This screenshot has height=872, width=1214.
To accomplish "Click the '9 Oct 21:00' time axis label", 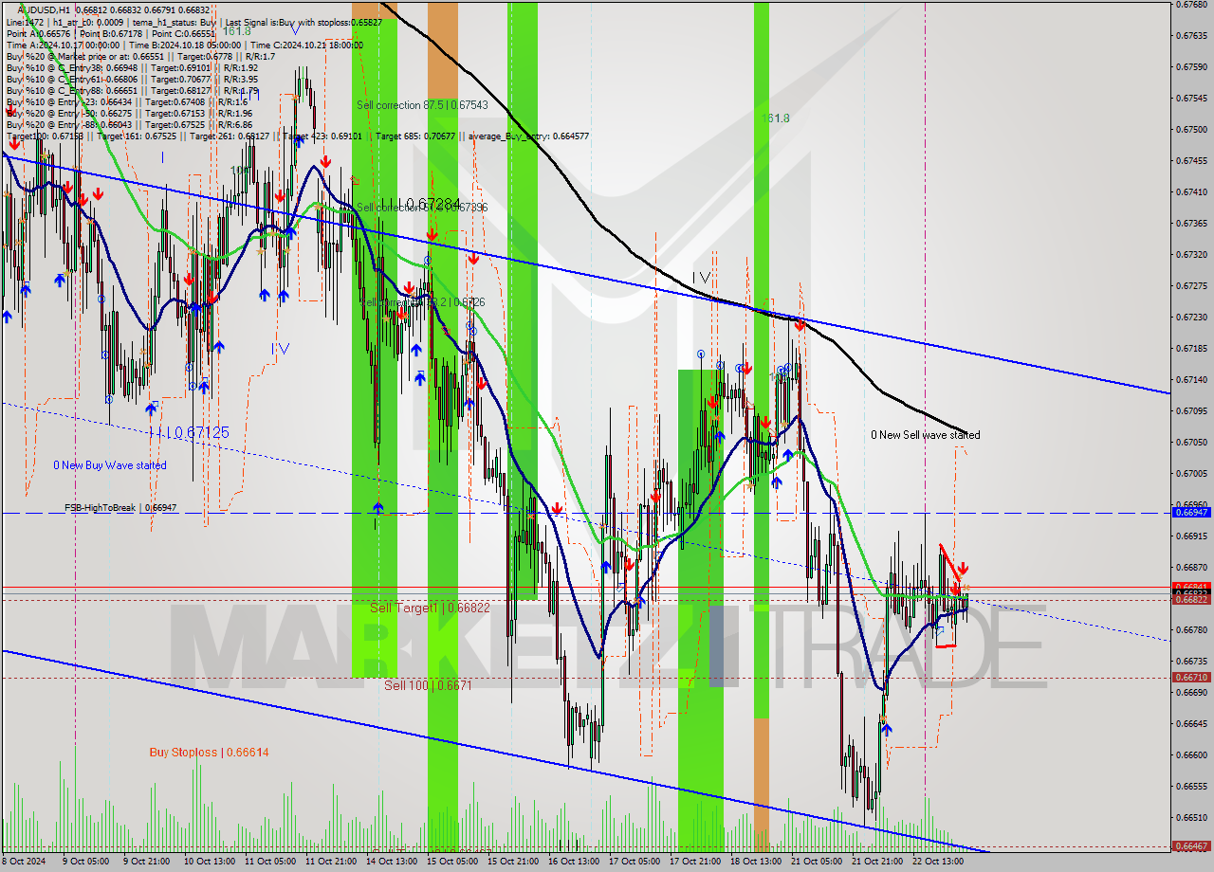I will (x=148, y=863).
